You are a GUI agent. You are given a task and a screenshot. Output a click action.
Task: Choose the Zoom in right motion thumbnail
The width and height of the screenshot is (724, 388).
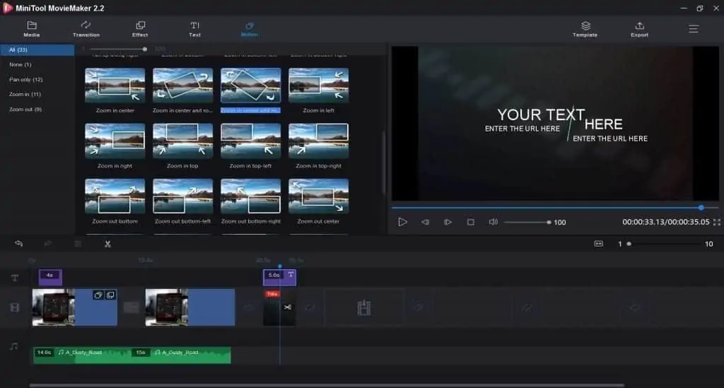115,141
